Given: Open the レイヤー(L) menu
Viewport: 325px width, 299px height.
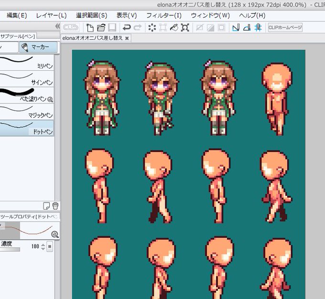Looking at the screenshot, I should tap(51, 16).
